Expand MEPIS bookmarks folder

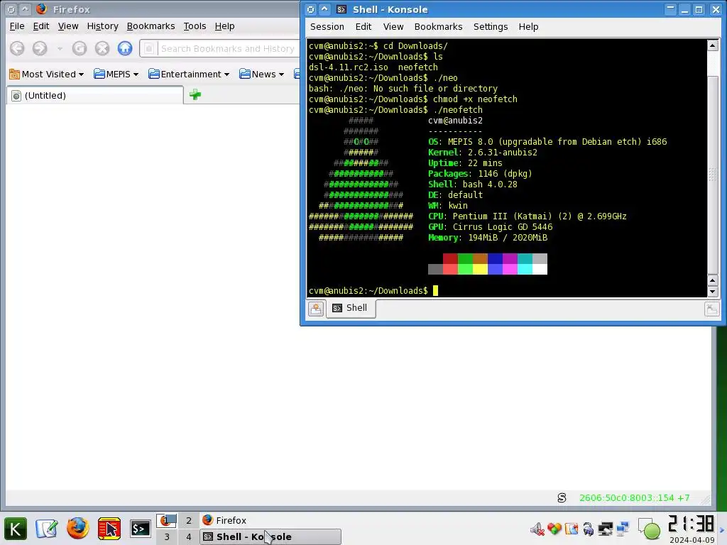(x=116, y=74)
